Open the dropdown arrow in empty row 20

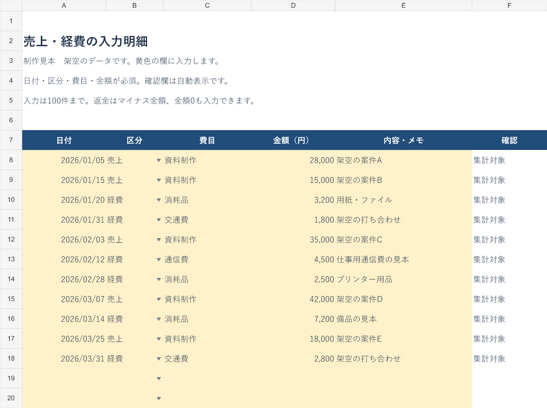pyautogui.click(x=159, y=398)
